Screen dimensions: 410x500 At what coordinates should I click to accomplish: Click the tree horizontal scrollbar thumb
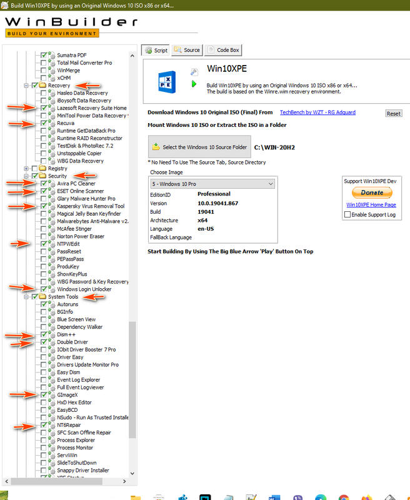56,481
